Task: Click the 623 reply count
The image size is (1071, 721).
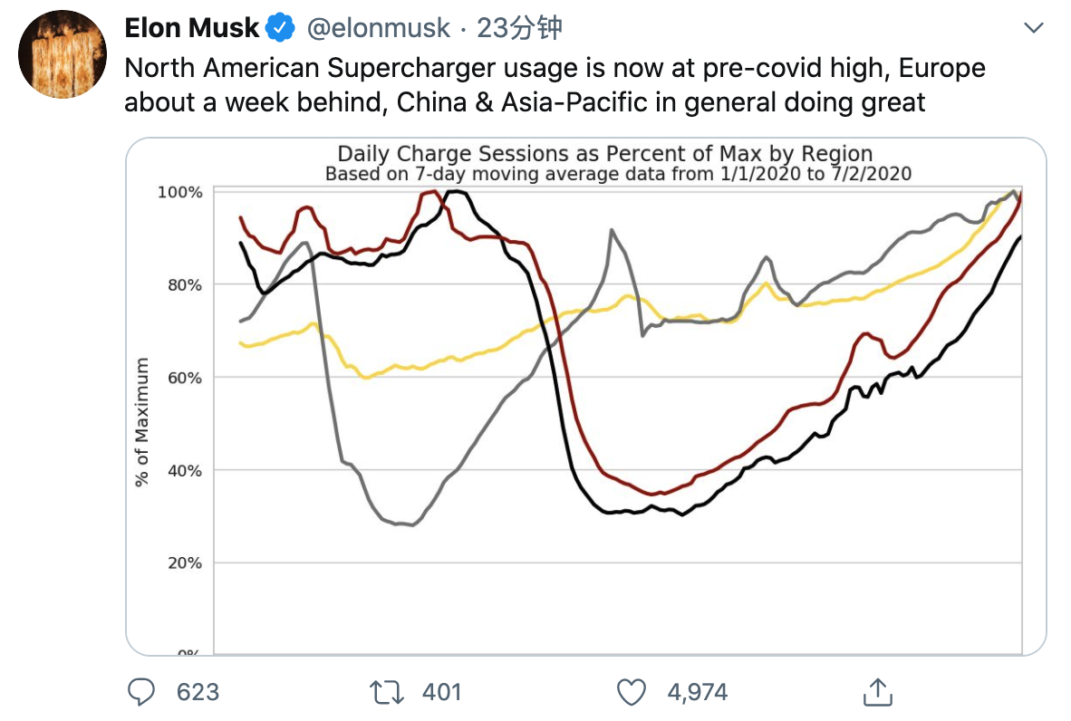Action: (198, 692)
